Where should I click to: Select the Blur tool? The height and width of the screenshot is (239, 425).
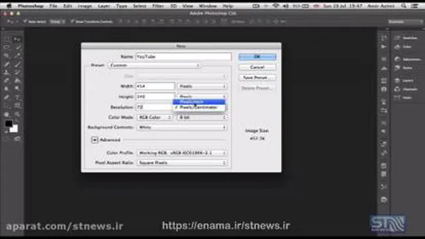(x=7, y=88)
